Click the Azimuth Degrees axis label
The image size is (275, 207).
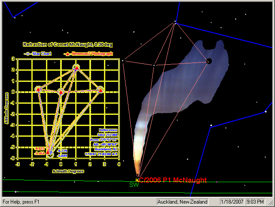pos(69,170)
